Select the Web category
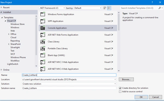164x101 pixels. tap(13, 31)
